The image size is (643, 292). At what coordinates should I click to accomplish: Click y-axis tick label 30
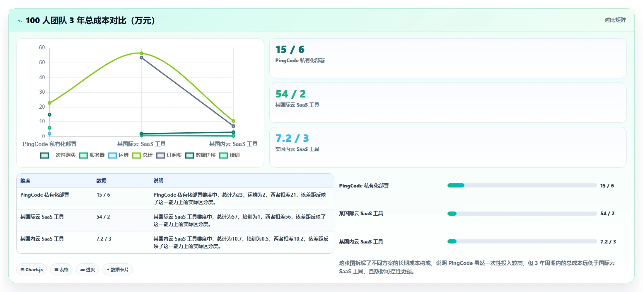click(42, 92)
